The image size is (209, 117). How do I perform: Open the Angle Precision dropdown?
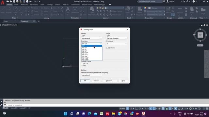pos(117,44)
